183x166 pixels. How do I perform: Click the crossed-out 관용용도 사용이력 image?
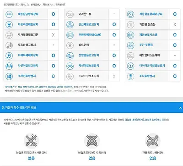click(153, 141)
